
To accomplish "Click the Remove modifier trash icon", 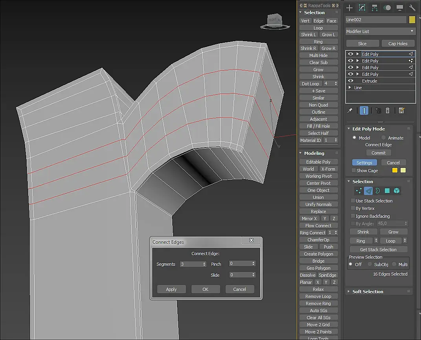I will (388, 111).
